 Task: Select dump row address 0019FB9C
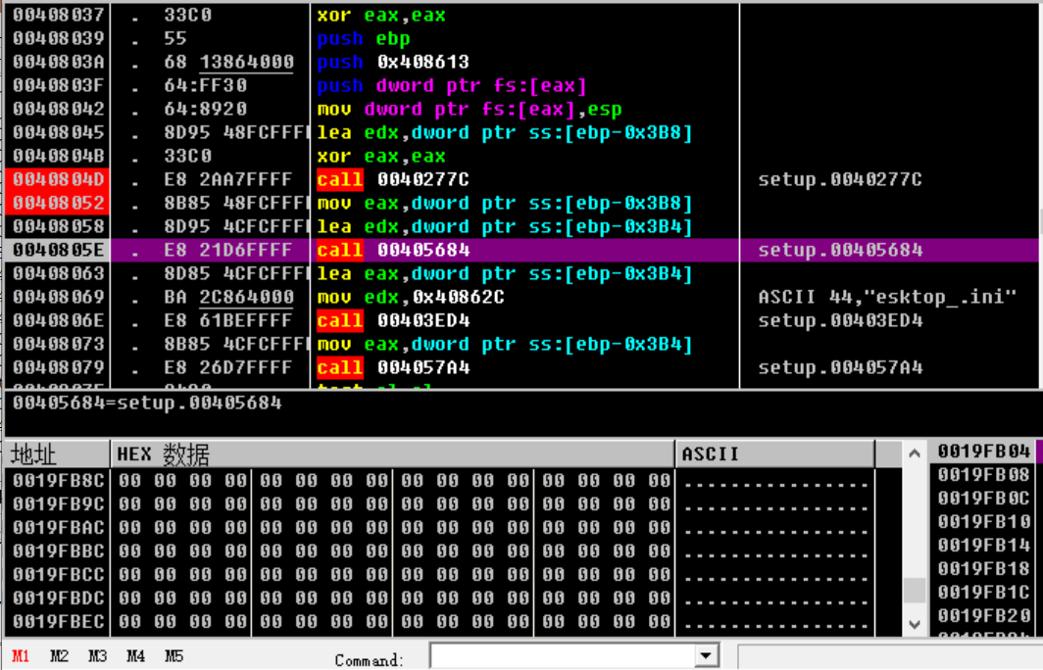point(59,503)
